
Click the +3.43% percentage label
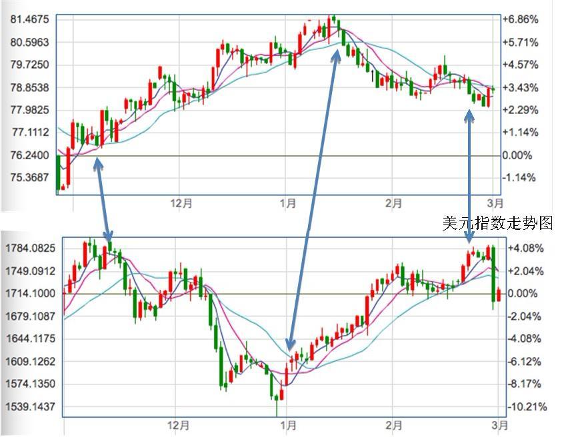[x=520, y=87]
